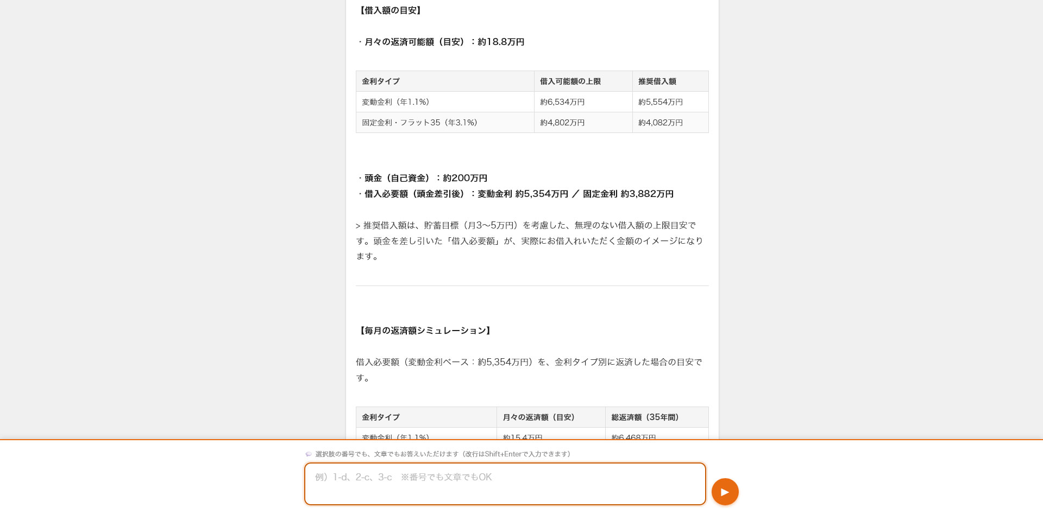Click the 約4,082万円 table cell
Screen dimensions: 1043x514
(670, 123)
